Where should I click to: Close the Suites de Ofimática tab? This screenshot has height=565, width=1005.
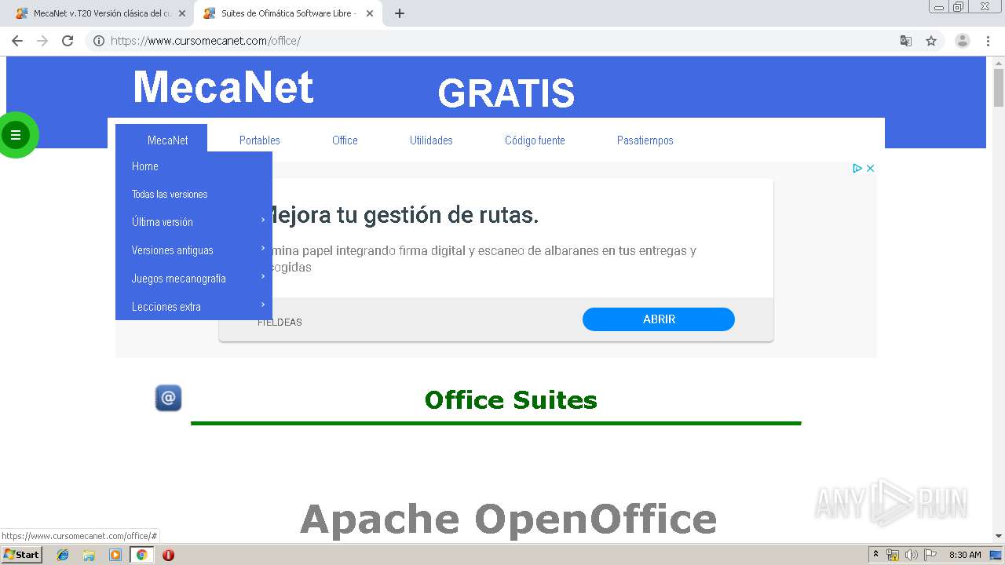[x=370, y=13]
